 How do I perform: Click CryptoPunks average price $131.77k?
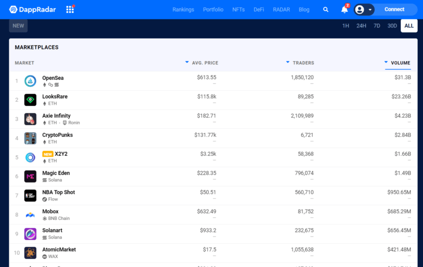[205, 135]
